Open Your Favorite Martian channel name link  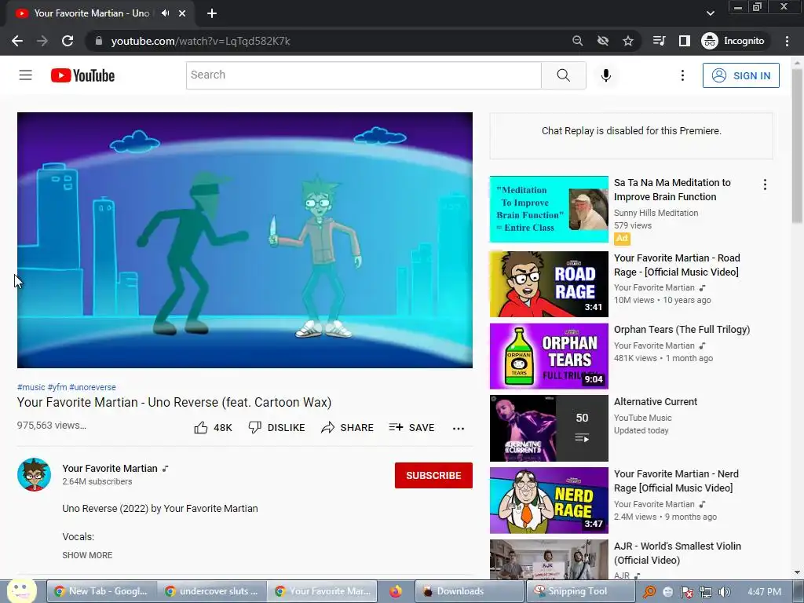pyautogui.click(x=110, y=468)
